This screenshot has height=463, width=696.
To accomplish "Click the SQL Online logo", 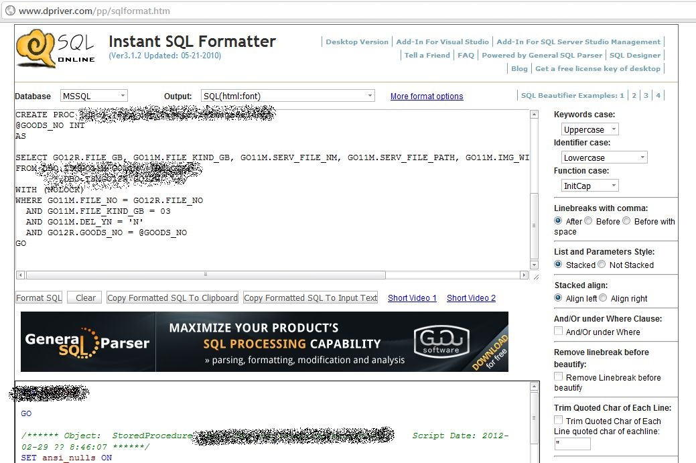I will point(56,48).
